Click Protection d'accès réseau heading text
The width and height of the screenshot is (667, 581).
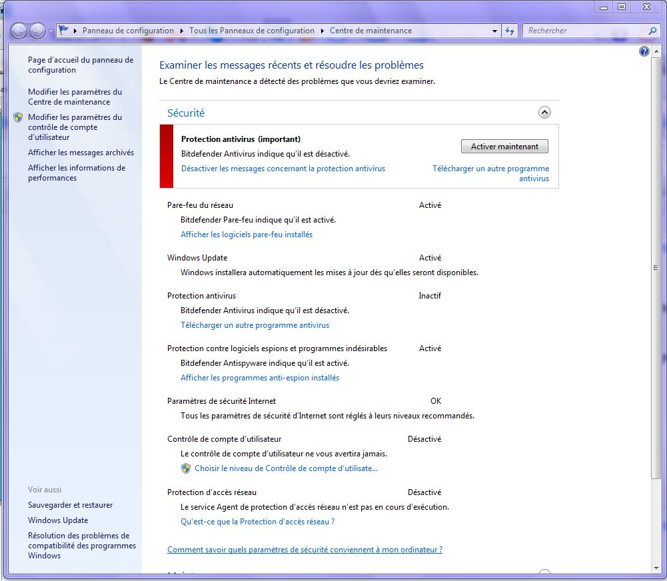click(212, 492)
